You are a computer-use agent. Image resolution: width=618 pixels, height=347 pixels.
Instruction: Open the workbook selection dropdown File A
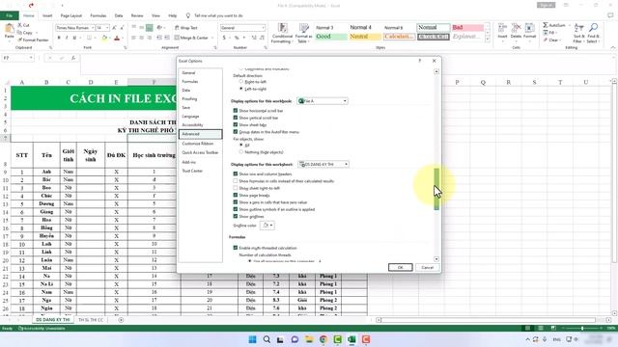tap(323, 101)
